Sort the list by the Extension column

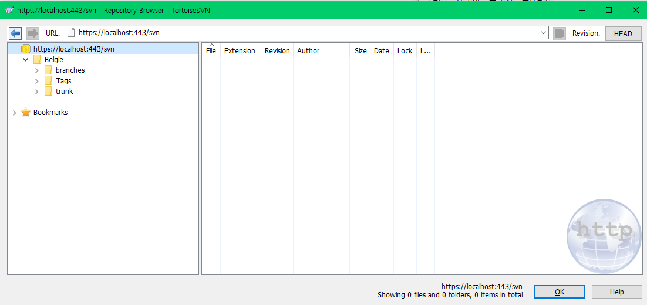[240, 50]
